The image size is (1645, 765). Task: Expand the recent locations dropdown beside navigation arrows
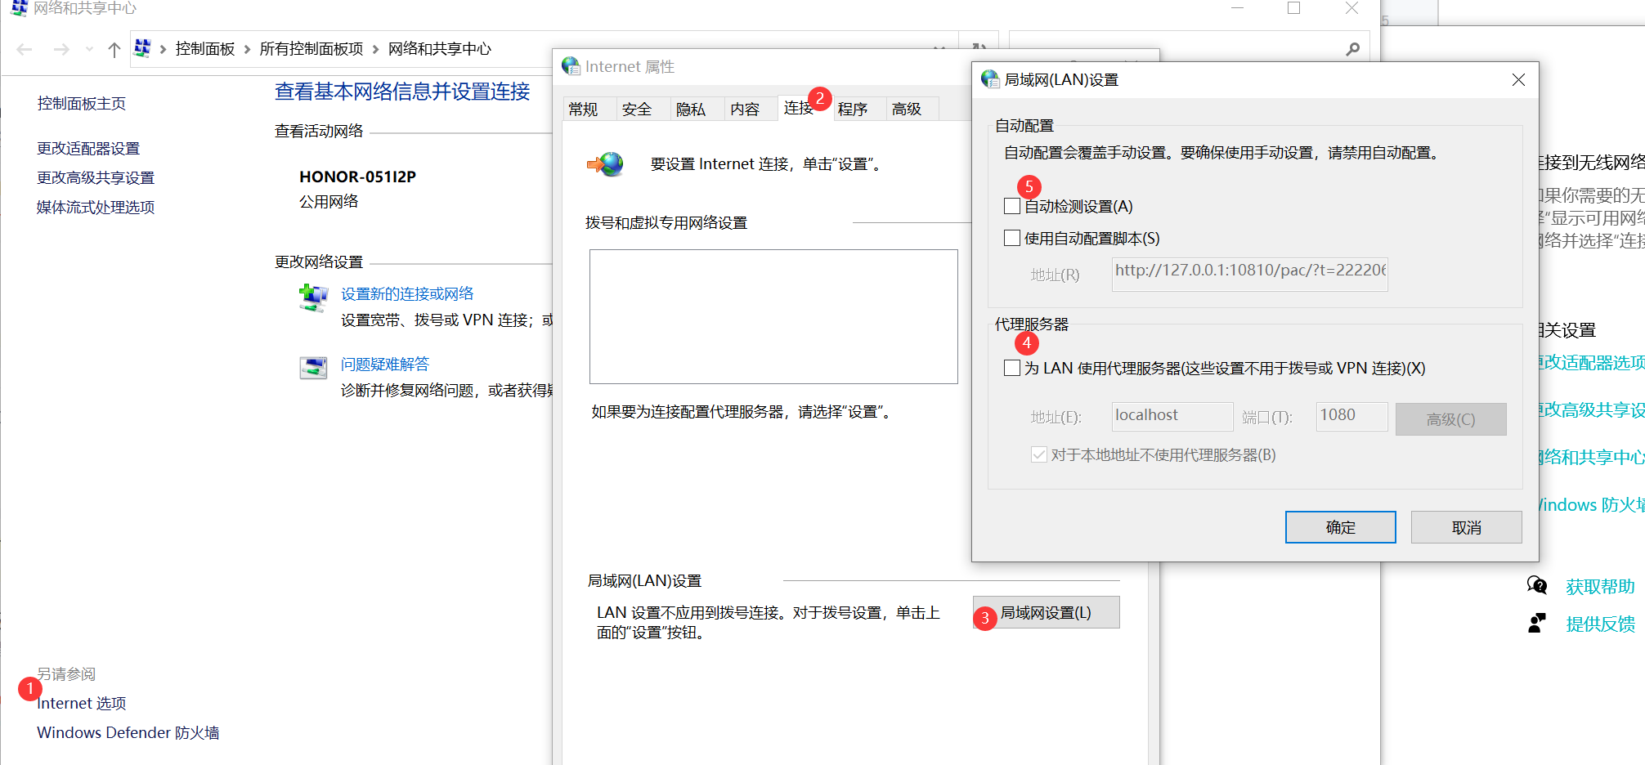(89, 48)
